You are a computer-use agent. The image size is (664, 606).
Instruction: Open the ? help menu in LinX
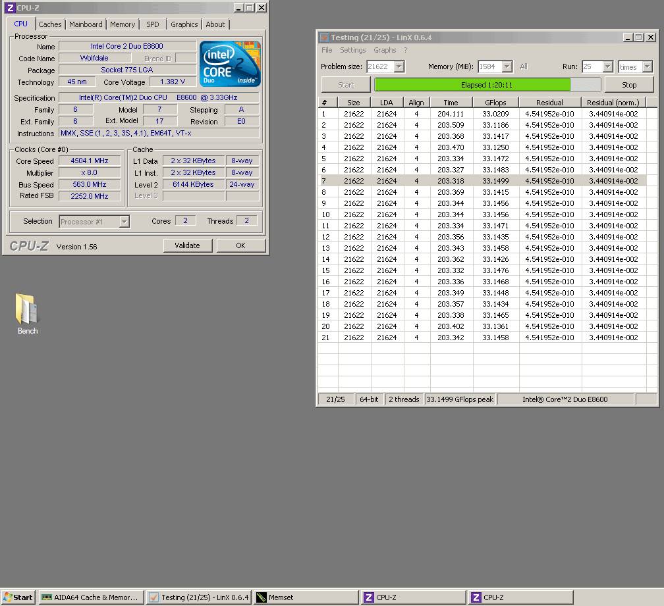click(x=405, y=50)
